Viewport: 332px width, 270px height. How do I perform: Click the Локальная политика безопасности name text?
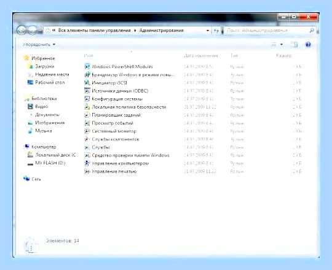(x=129, y=107)
